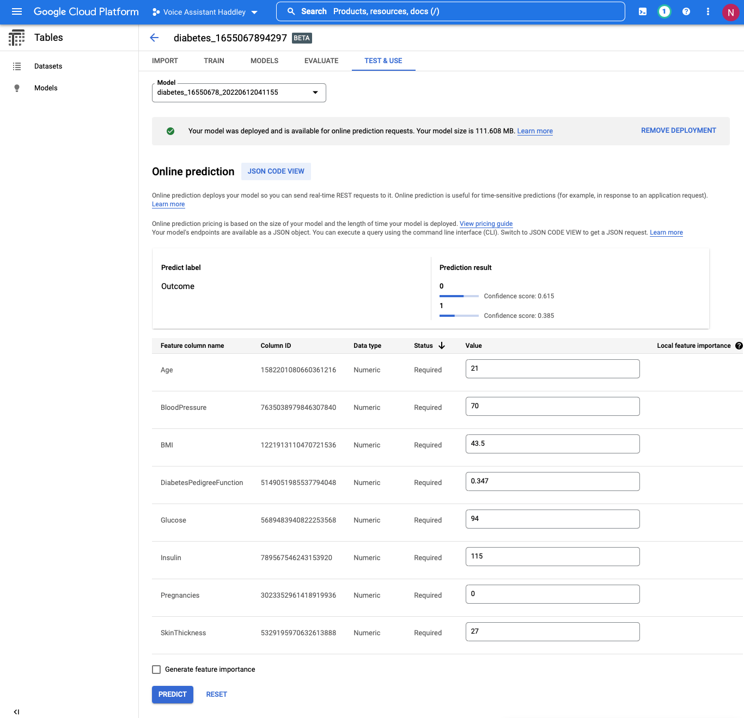
Task: Open the Model selection dropdown
Action: coord(239,93)
